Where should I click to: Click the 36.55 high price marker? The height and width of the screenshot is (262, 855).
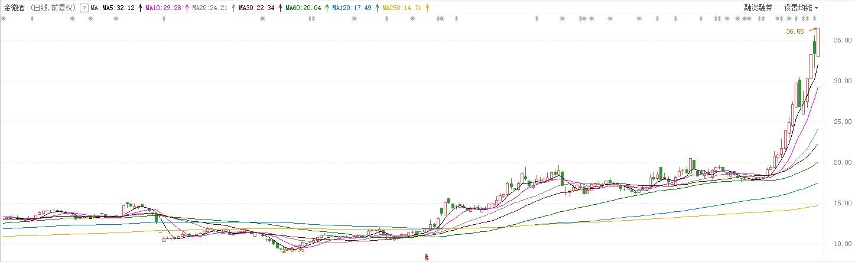click(x=795, y=32)
